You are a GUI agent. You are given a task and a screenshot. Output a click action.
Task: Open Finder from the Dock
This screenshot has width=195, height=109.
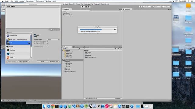pyautogui.click(x=44, y=106)
